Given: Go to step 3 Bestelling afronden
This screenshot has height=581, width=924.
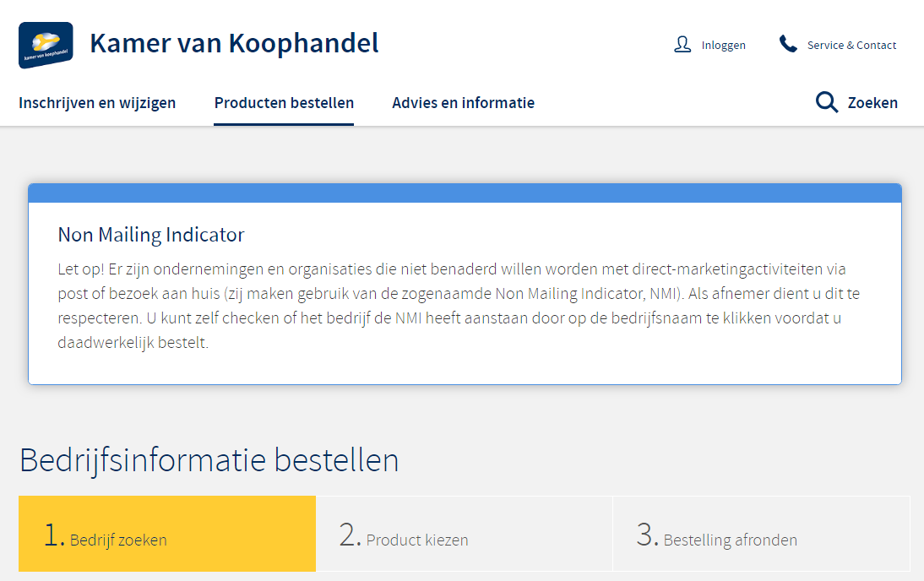Looking at the screenshot, I should pyautogui.click(x=761, y=534).
